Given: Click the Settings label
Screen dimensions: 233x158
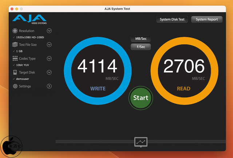Looking at the screenshot, I should click(x=25, y=86).
